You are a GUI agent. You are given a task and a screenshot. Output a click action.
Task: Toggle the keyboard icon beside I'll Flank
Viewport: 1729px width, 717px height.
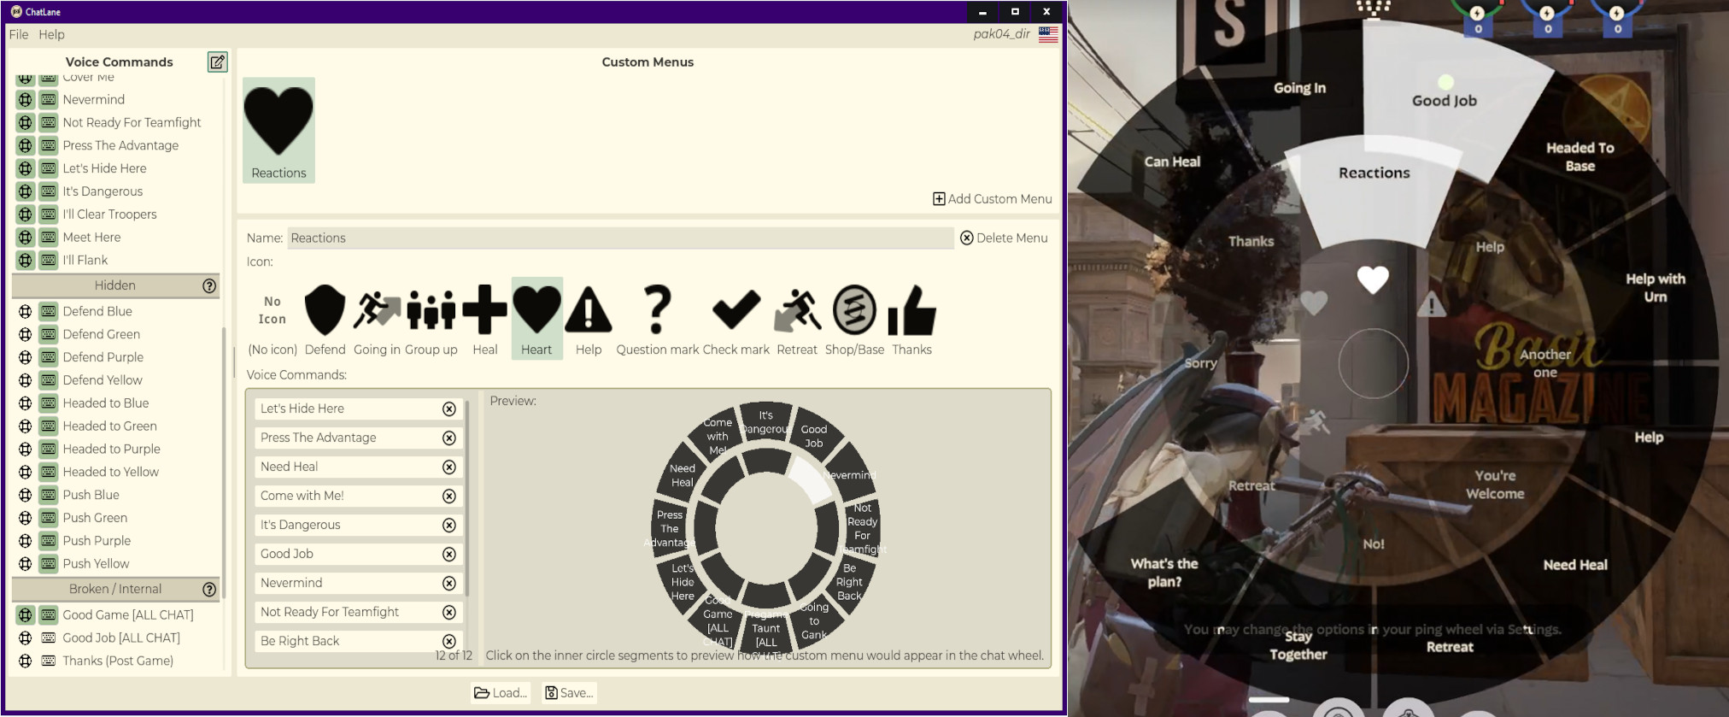pyautogui.click(x=49, y=261)
